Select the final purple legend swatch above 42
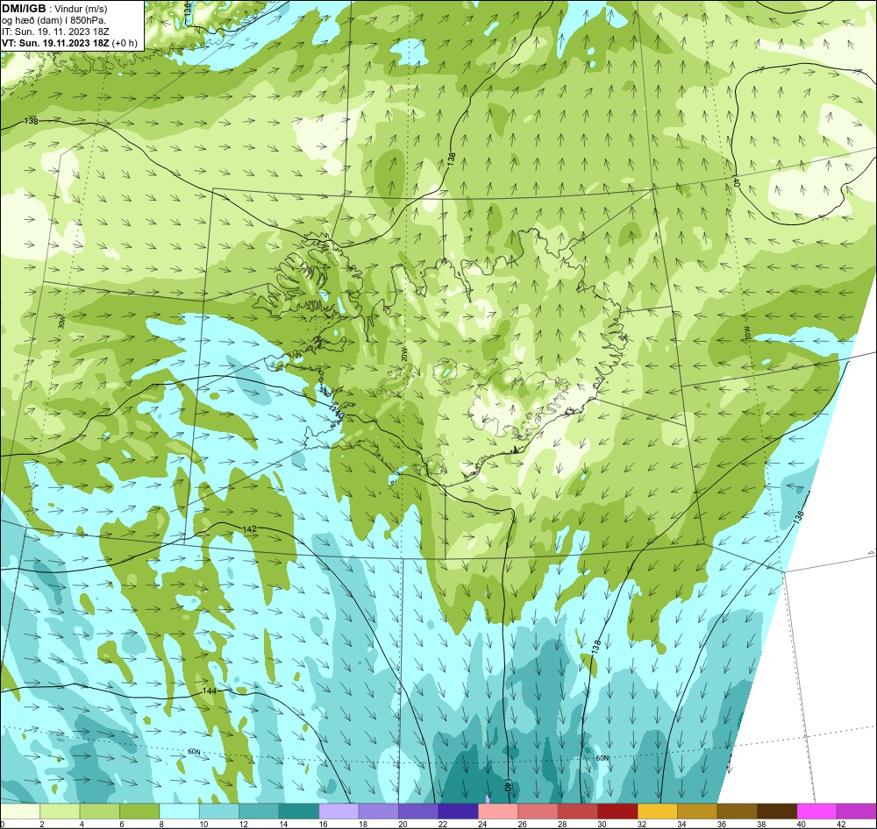This screenshot has width=877, height=829. coord(857,811)
